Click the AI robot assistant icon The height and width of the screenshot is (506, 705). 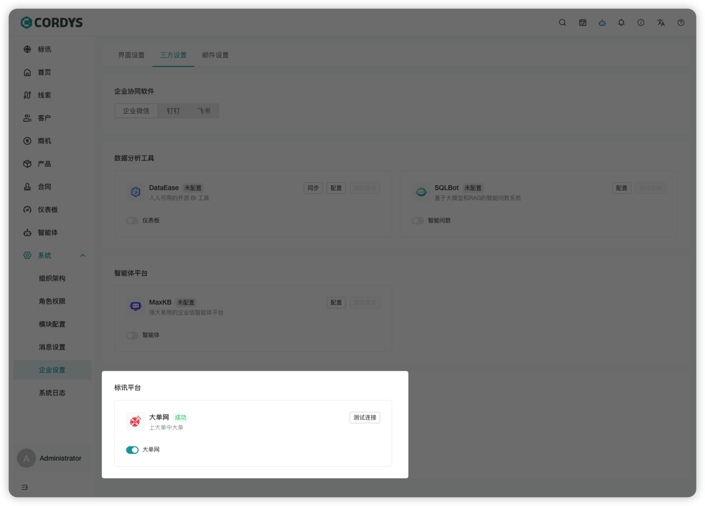(602, 22)
